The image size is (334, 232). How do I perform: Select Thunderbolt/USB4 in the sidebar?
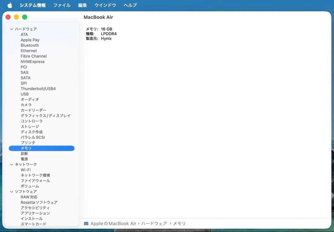click(38, 88)
